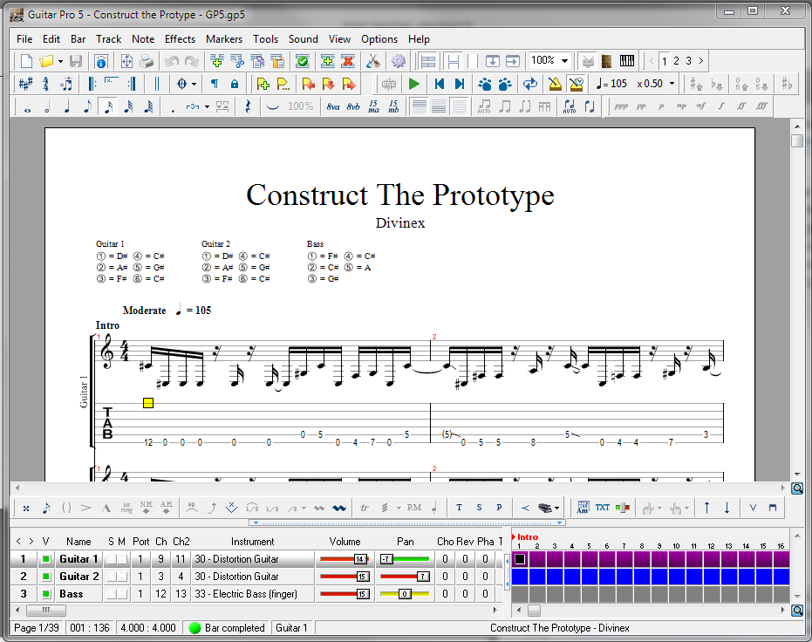Viewport: 812px width, 642px height.
Task: Insert text with the TXT icon
Action: pyautogui.click(x=603, y=509)
